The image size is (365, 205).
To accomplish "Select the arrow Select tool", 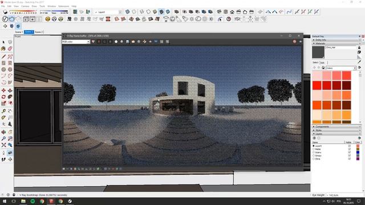I will tap(3, 42).
